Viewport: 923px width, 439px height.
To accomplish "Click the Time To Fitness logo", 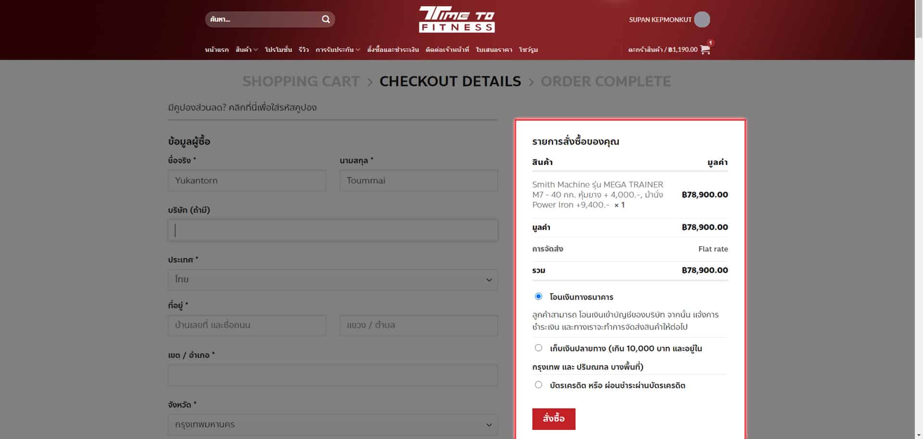I will tap(457, 20).
